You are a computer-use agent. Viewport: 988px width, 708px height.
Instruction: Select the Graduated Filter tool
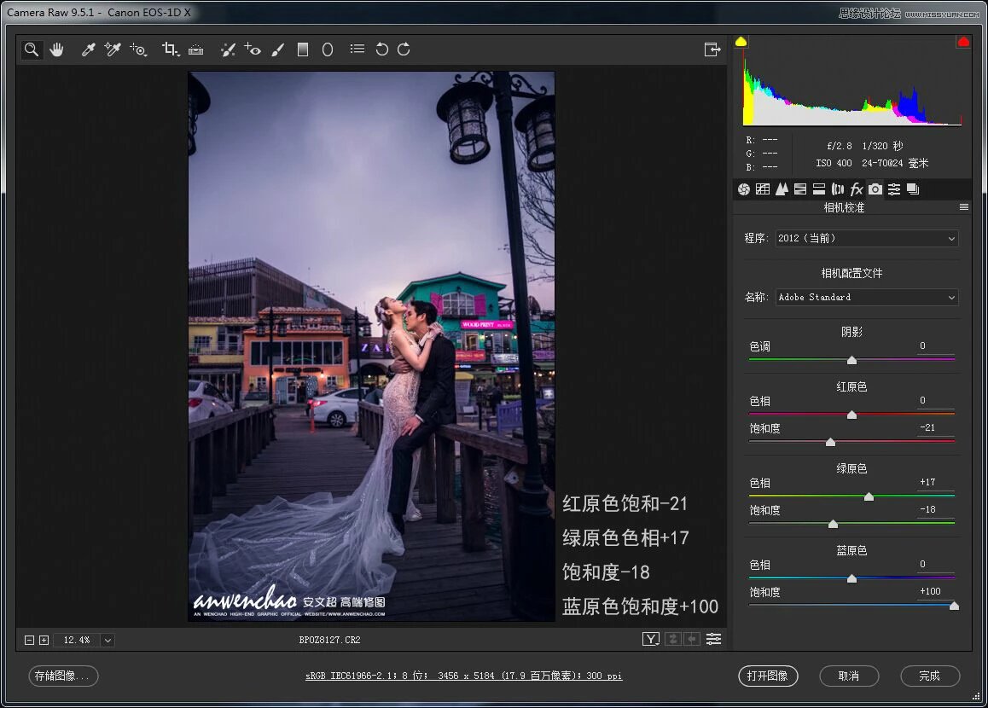303,49
